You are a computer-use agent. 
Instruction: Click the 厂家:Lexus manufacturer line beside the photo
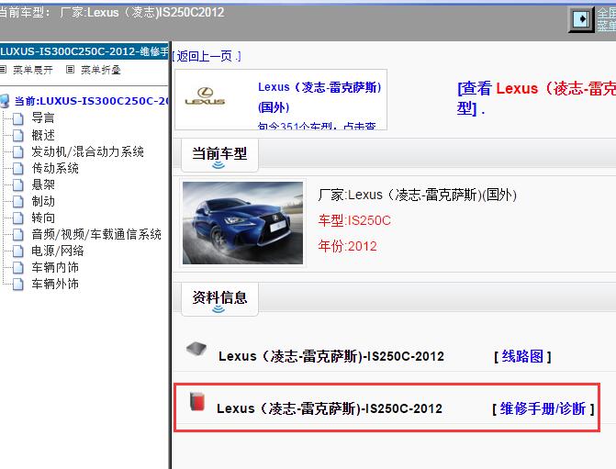click(417, 195)
